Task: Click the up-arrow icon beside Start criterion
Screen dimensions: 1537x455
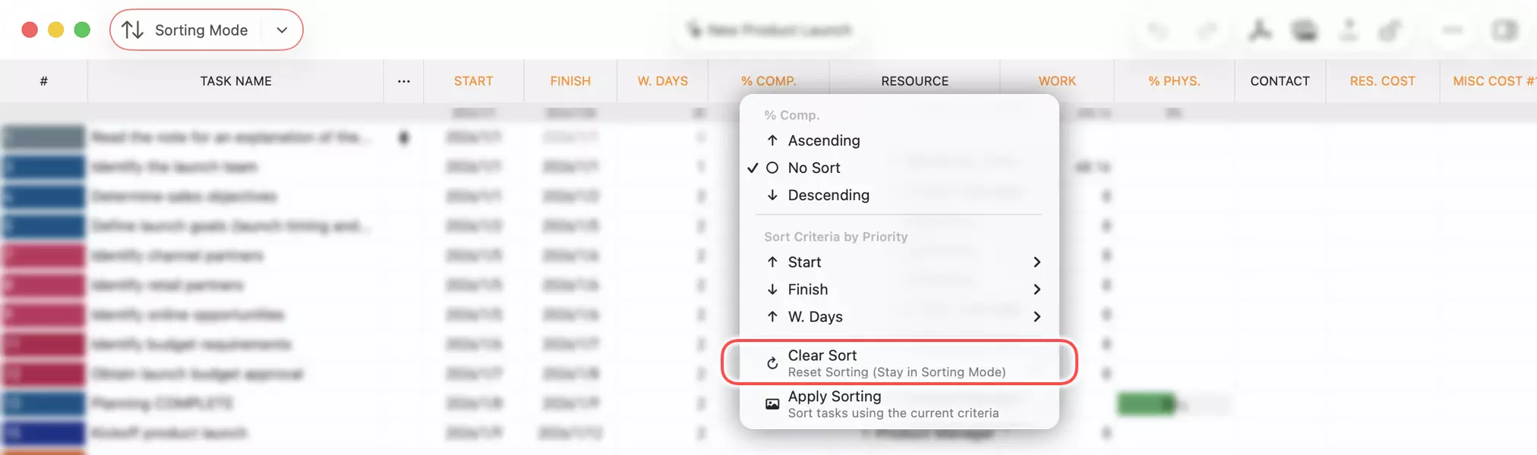Action: 772,262
